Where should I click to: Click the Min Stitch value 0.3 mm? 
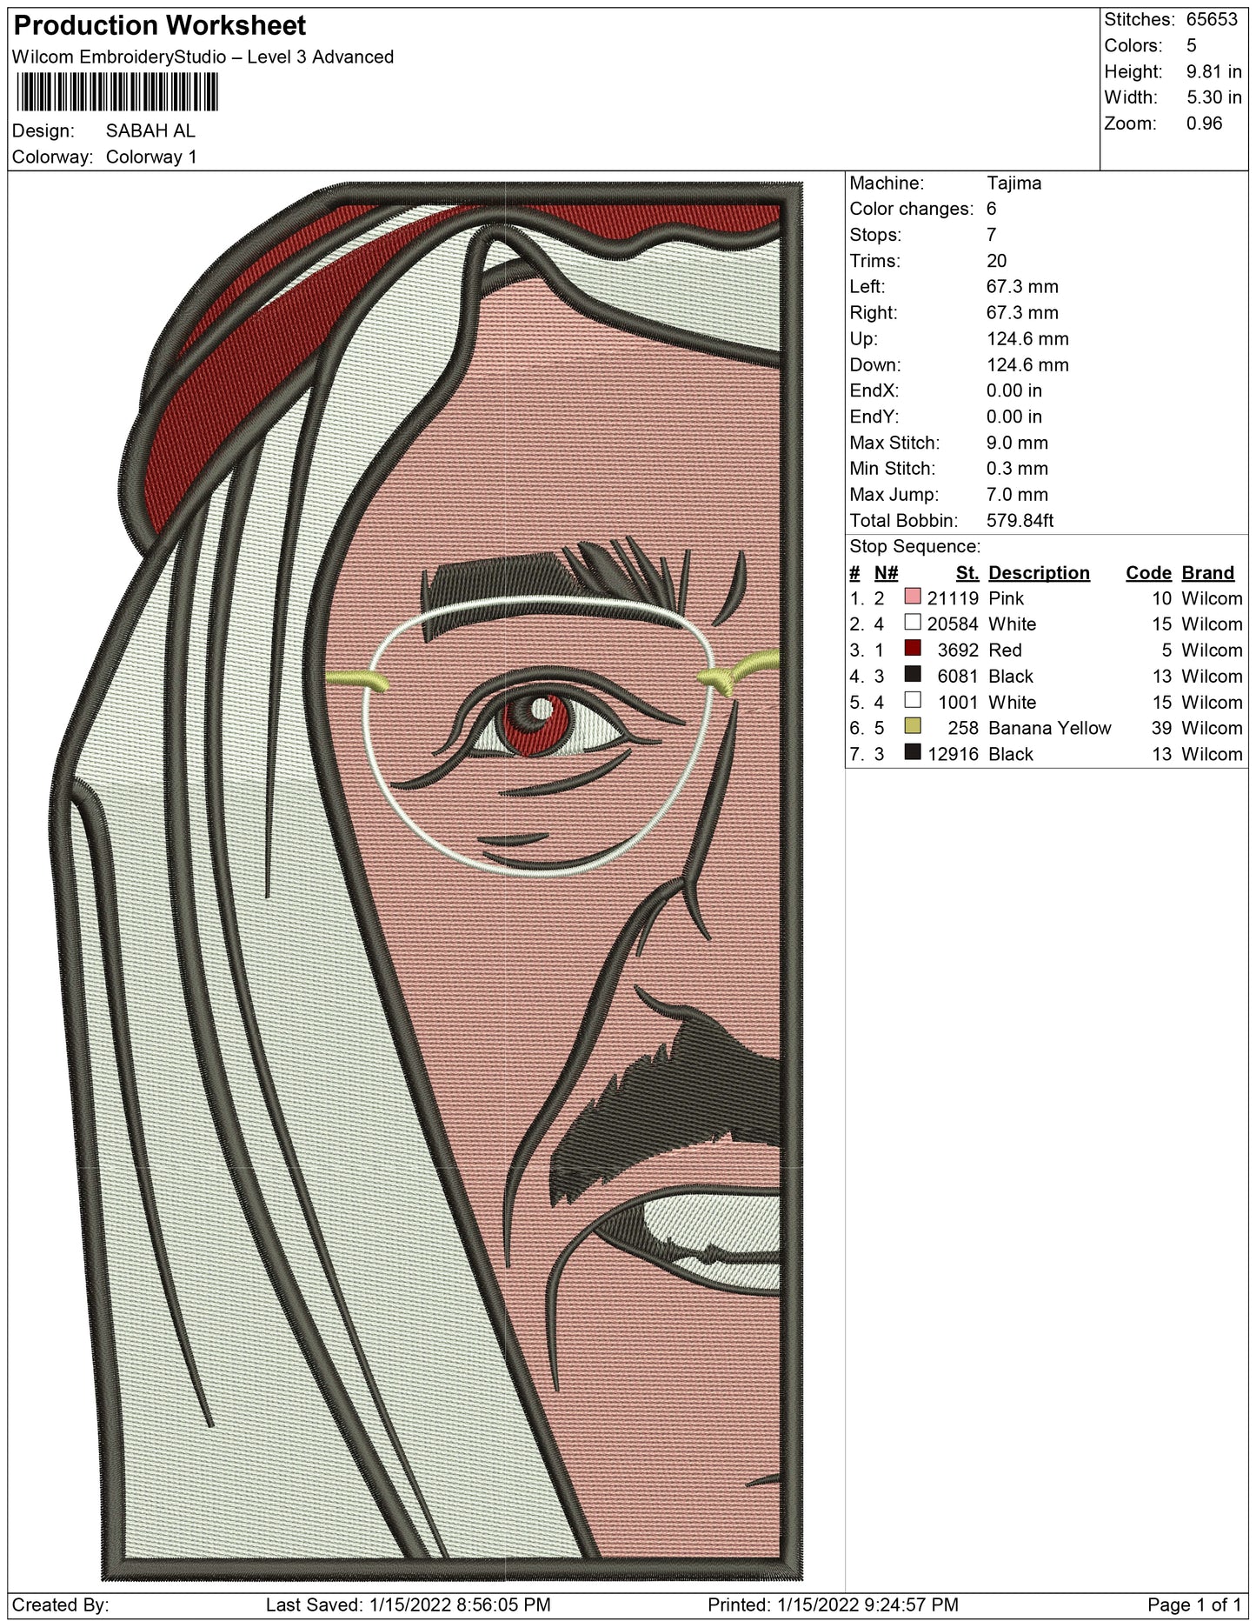(1017, 469)
